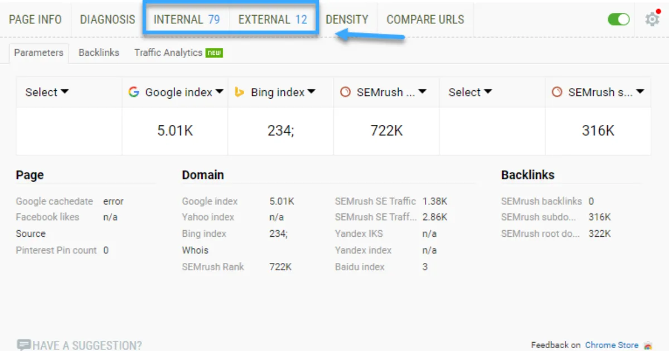This screenshot has height=351, width=669.
Task: Open the DIAGNOSIS tab
Action: click(x=108, y=19)
